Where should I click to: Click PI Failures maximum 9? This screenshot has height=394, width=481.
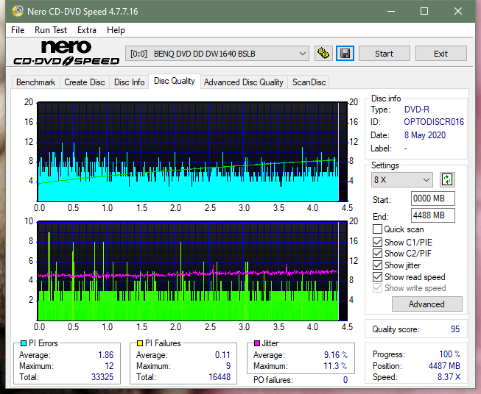(x=228, y=366)
